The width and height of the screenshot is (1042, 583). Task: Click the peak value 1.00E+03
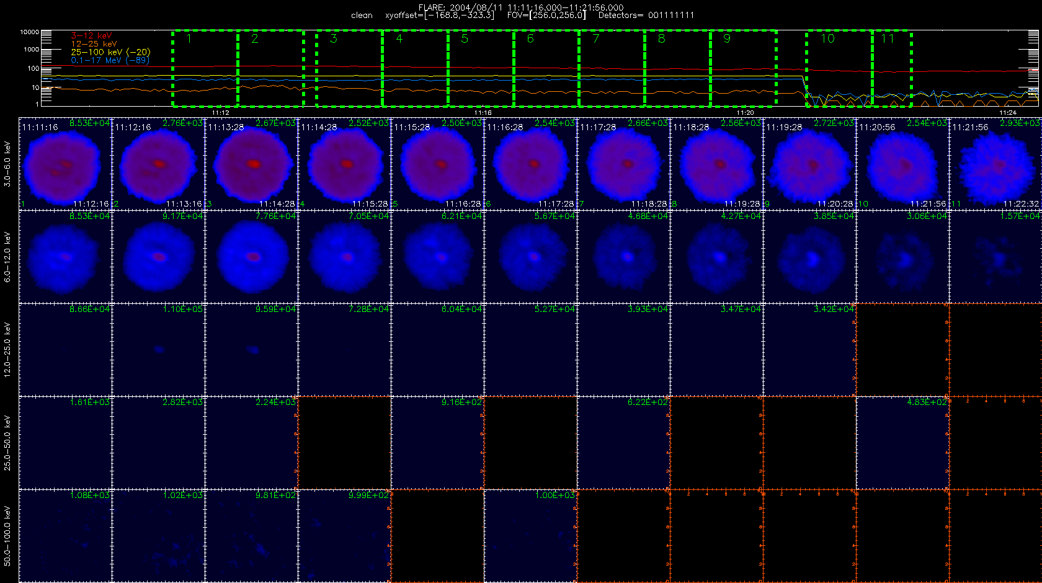(554, 495)
